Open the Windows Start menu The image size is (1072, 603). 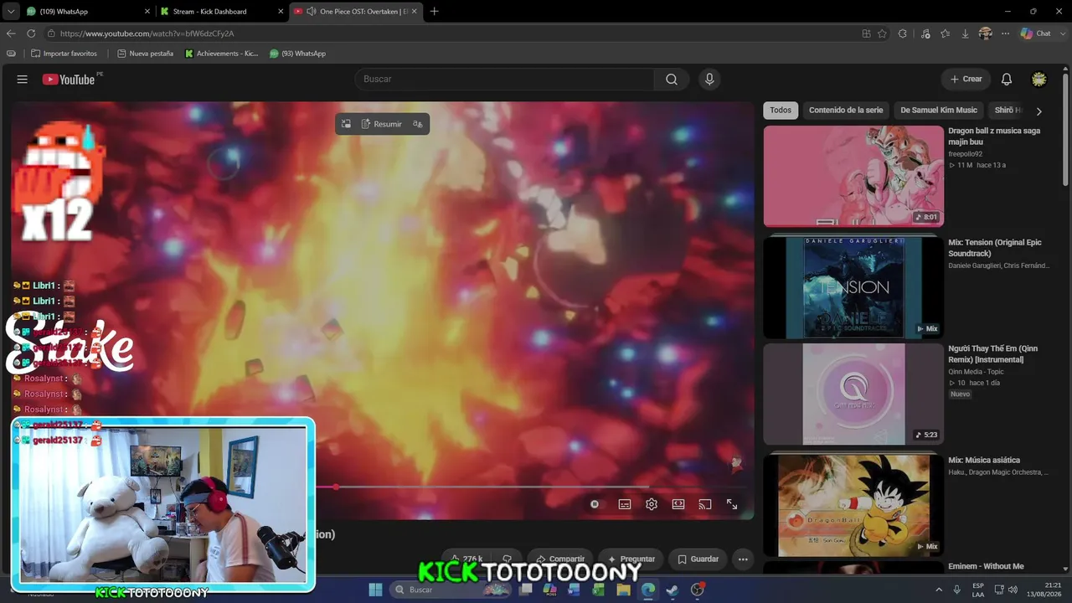[x=375, y=590]
